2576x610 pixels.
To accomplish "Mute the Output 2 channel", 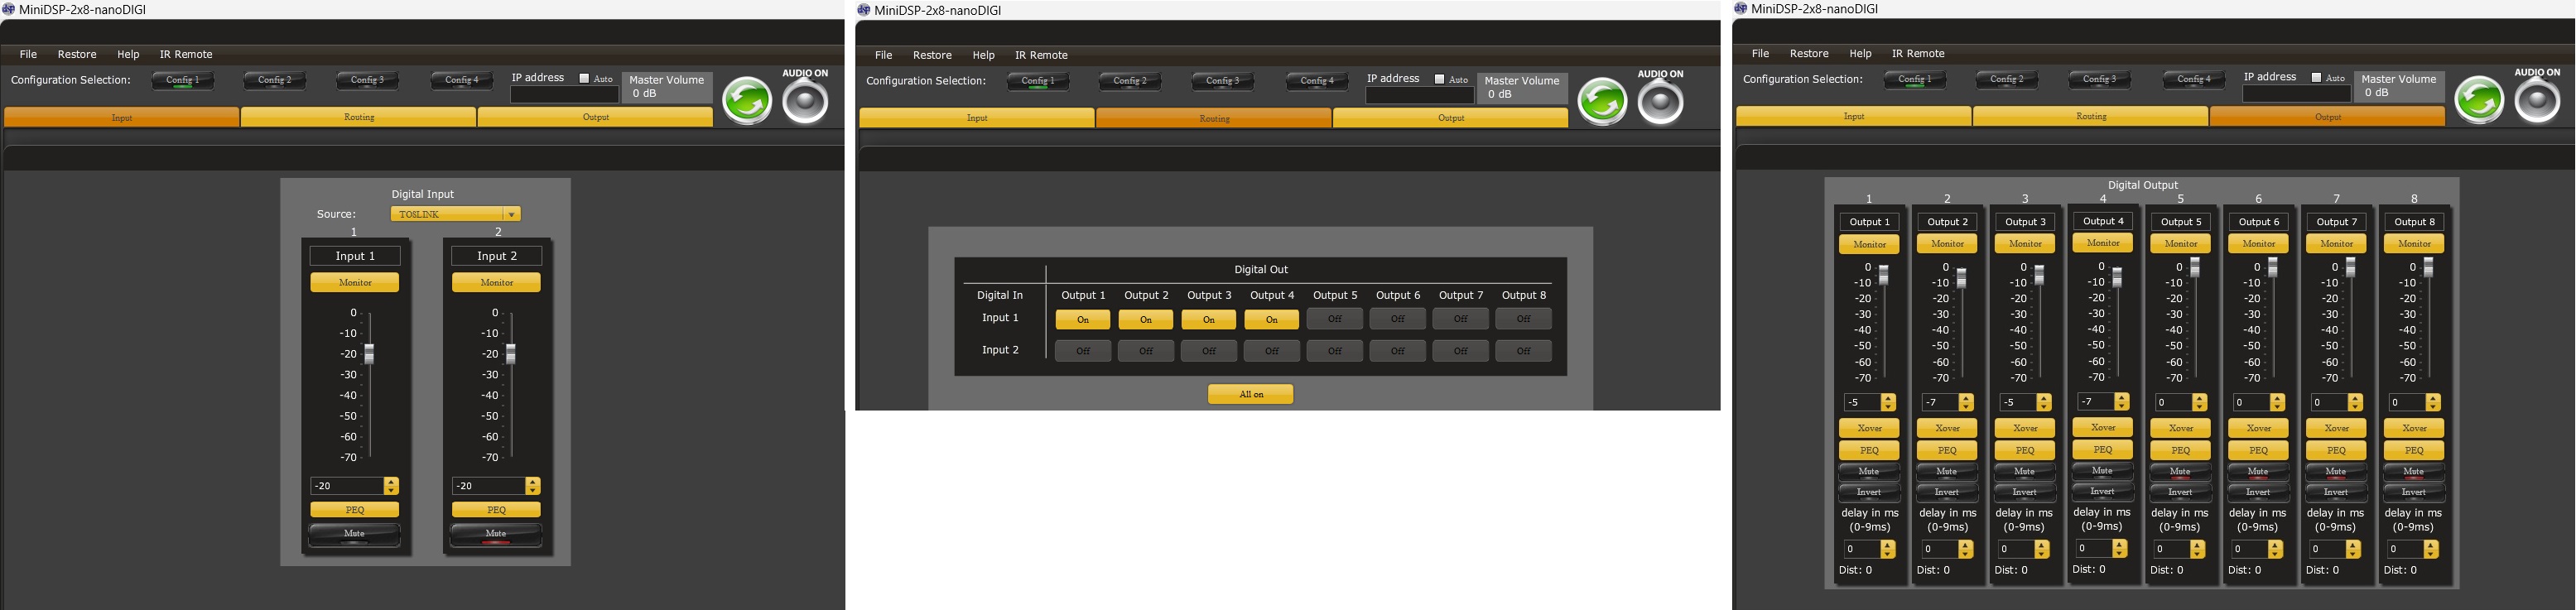I will pyautogui.click(x=1947, y=472).
